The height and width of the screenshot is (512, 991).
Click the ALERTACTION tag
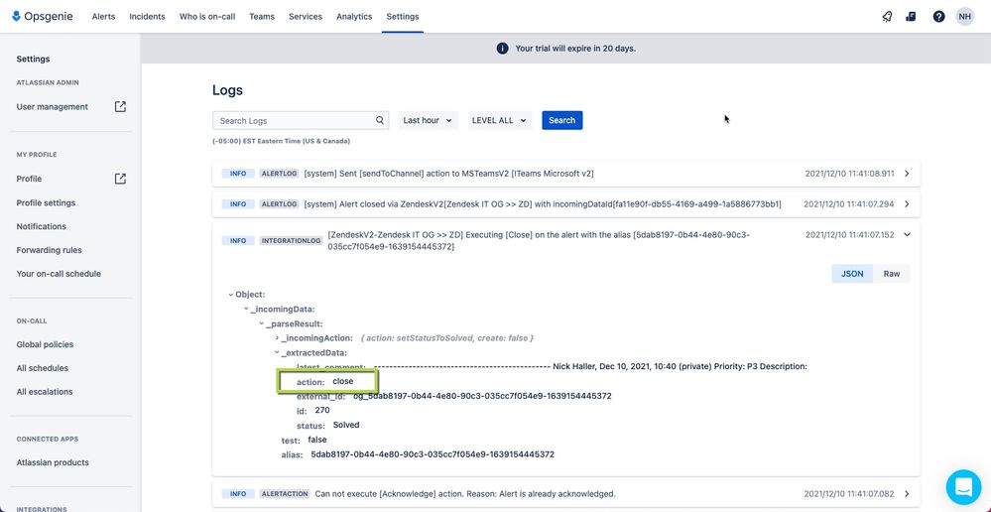point(285,494)
